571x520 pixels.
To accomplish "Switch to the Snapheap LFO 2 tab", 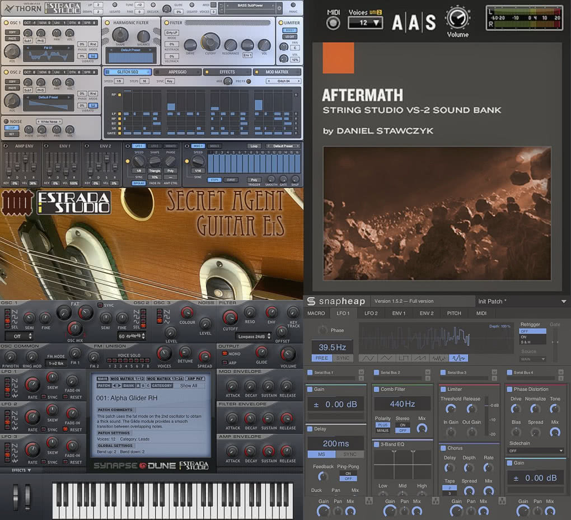I will 371,313.
